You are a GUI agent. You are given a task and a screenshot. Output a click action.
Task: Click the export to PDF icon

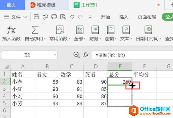(x=45, y=17)
